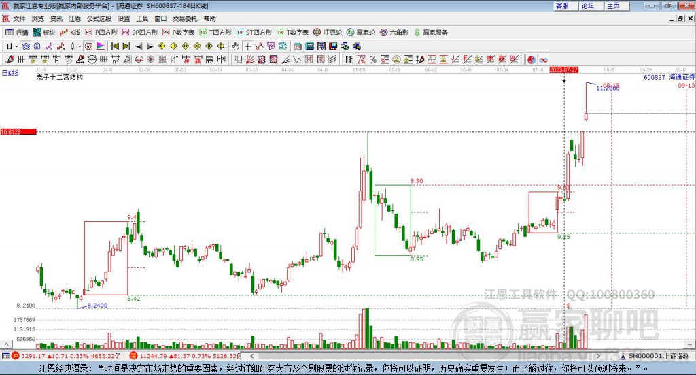
Task: Open the 赢家轮 wheel tool
Action: [361, 33]
